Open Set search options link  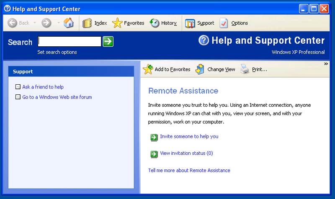tap(57, 52)
